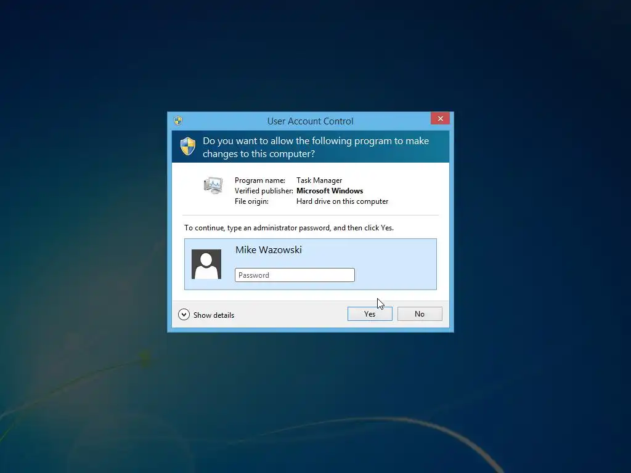Select the Mike Wazowski account name
The width and height of the screenshot is (631, 473).
click(269, 250)
